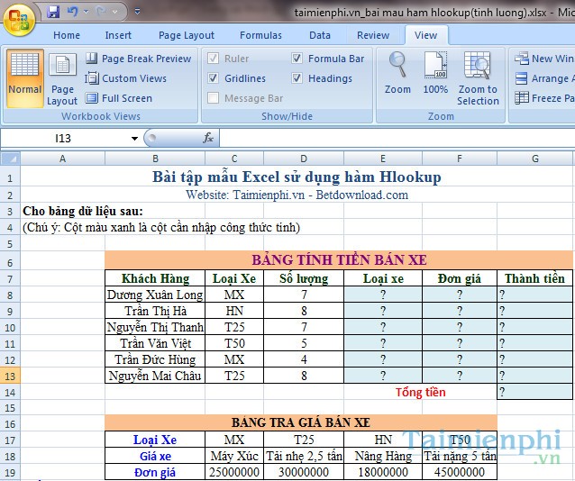Viewport: 575px width, 481px height.
Task: Toggle the Message Bar checkbox
Action: click(x=213, y=98)
